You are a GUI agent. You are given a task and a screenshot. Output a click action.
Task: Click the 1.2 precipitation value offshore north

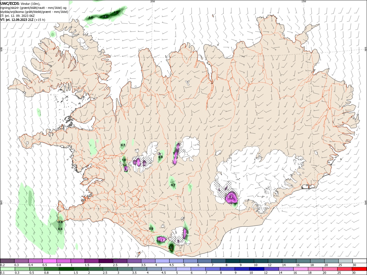[x=91, y=17]
